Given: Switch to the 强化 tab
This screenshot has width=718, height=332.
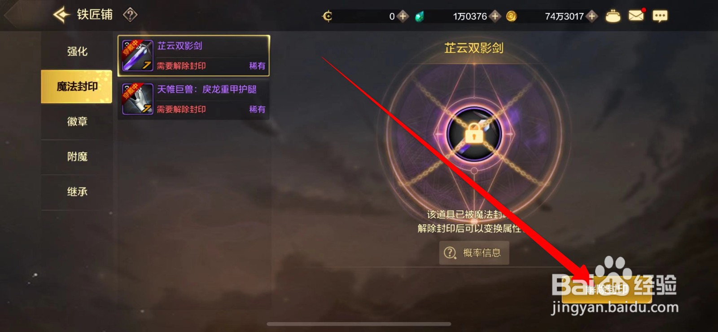Looking at the screenshot, I should tap(77, 52).
